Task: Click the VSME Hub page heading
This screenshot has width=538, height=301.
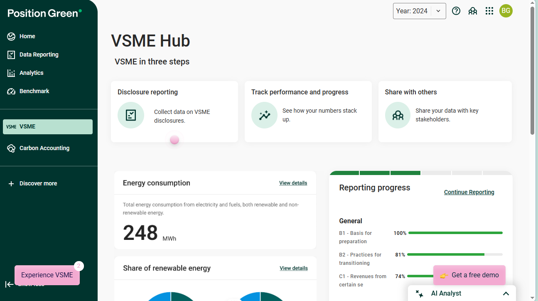Action: tap(150, 41)
